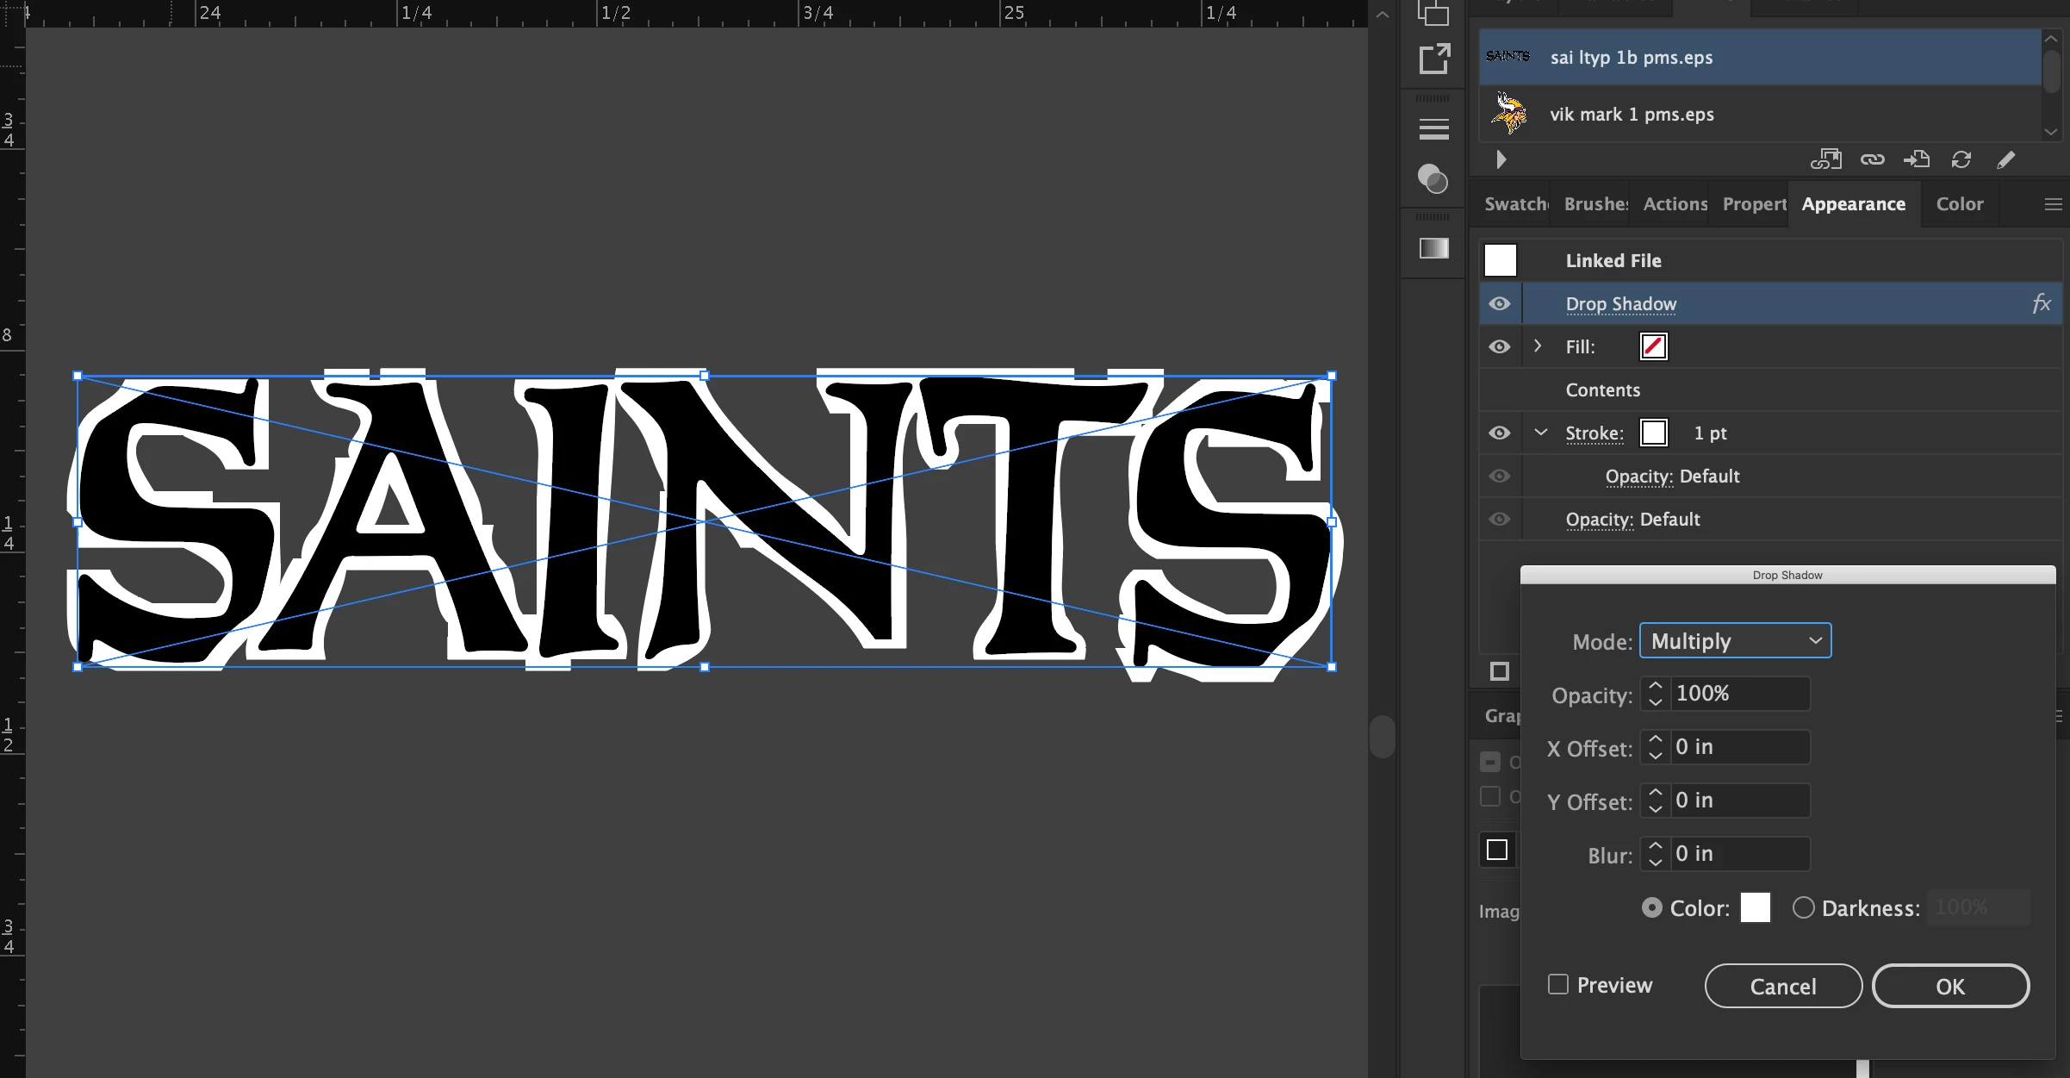Screen dimensions: 2070x1078
Task: Show link info disclosure triangle
Action: pyautogui.click(x=1501, y=159)
